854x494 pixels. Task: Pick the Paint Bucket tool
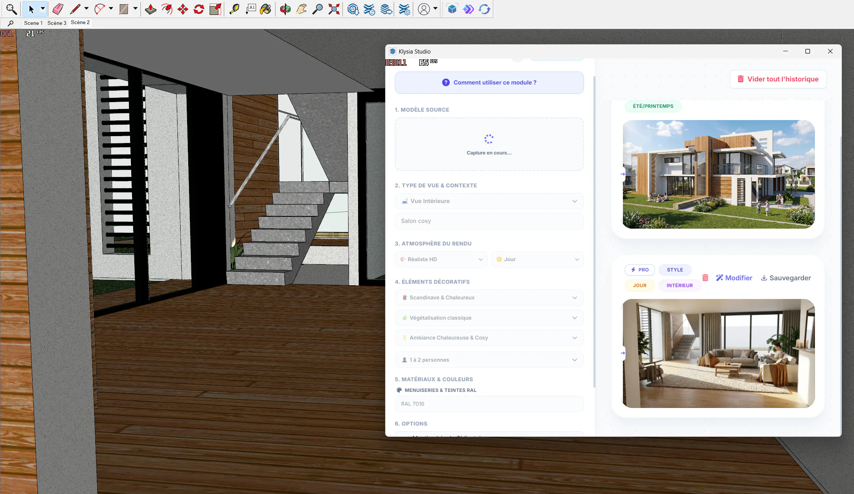[x=266, y=9]
